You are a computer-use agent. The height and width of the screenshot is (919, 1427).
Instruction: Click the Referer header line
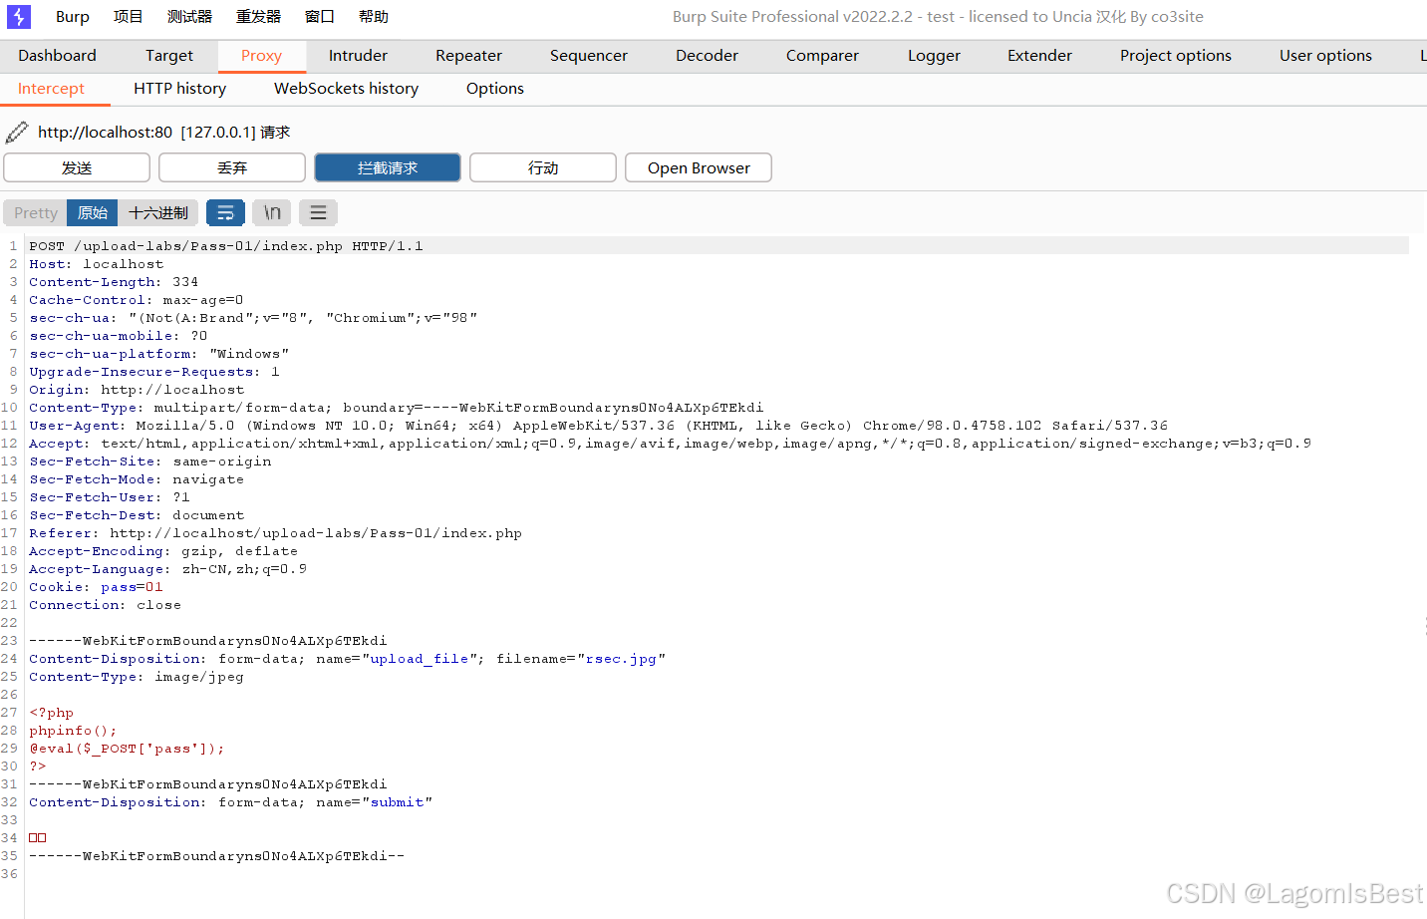275,533
